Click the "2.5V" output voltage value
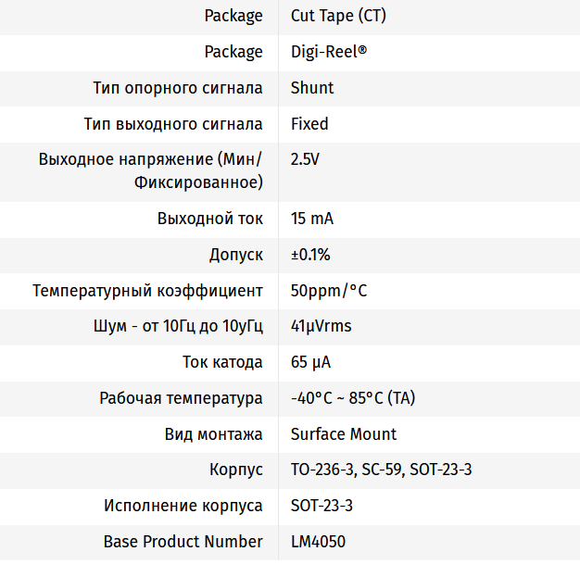580x564 pixels. pos(305,159)
